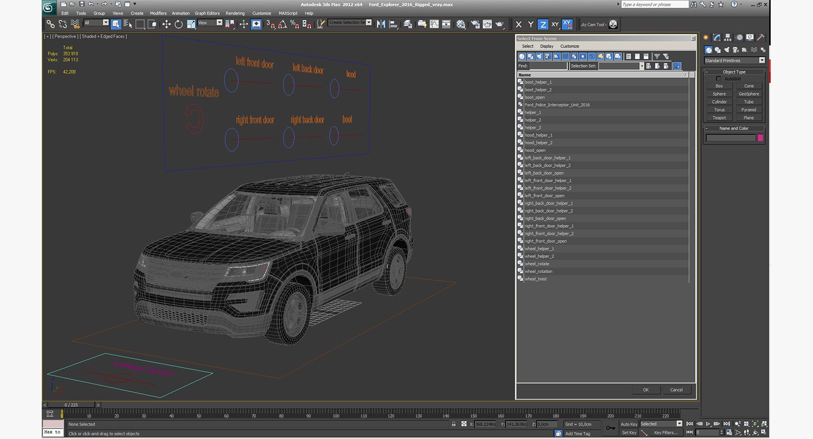Open the Material Editor icon
Screen dimensions: 813x439
point(461,24)
